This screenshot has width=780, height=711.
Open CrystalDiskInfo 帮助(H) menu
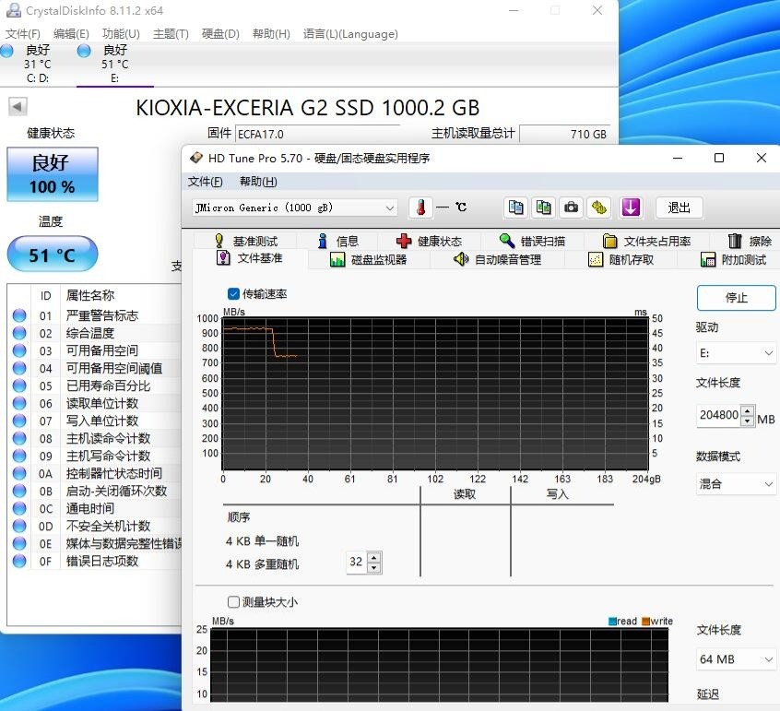click(271, 34)
